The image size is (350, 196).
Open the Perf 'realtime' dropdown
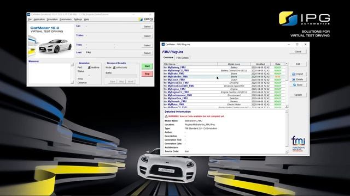(94, 68)
